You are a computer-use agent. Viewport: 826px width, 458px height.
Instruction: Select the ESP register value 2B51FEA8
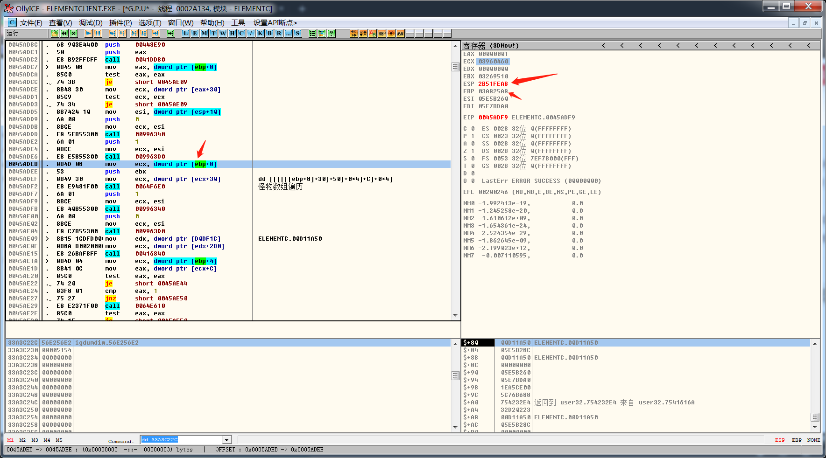[x=493, y=84]
